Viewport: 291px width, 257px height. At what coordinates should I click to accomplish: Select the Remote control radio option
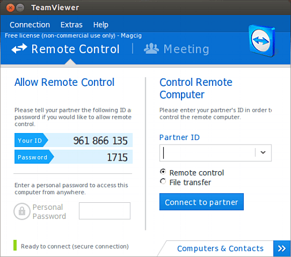click(163, 172)
